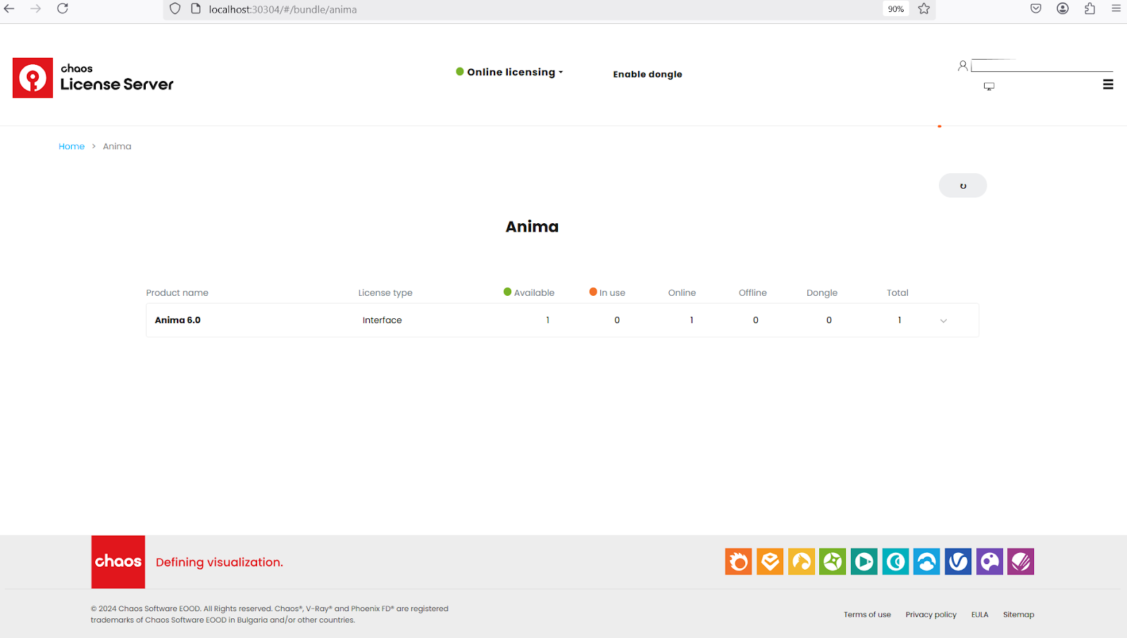1127x638 pixels.
Task: Reload the page with browser refresh button
Action: (x=63, y=9)
